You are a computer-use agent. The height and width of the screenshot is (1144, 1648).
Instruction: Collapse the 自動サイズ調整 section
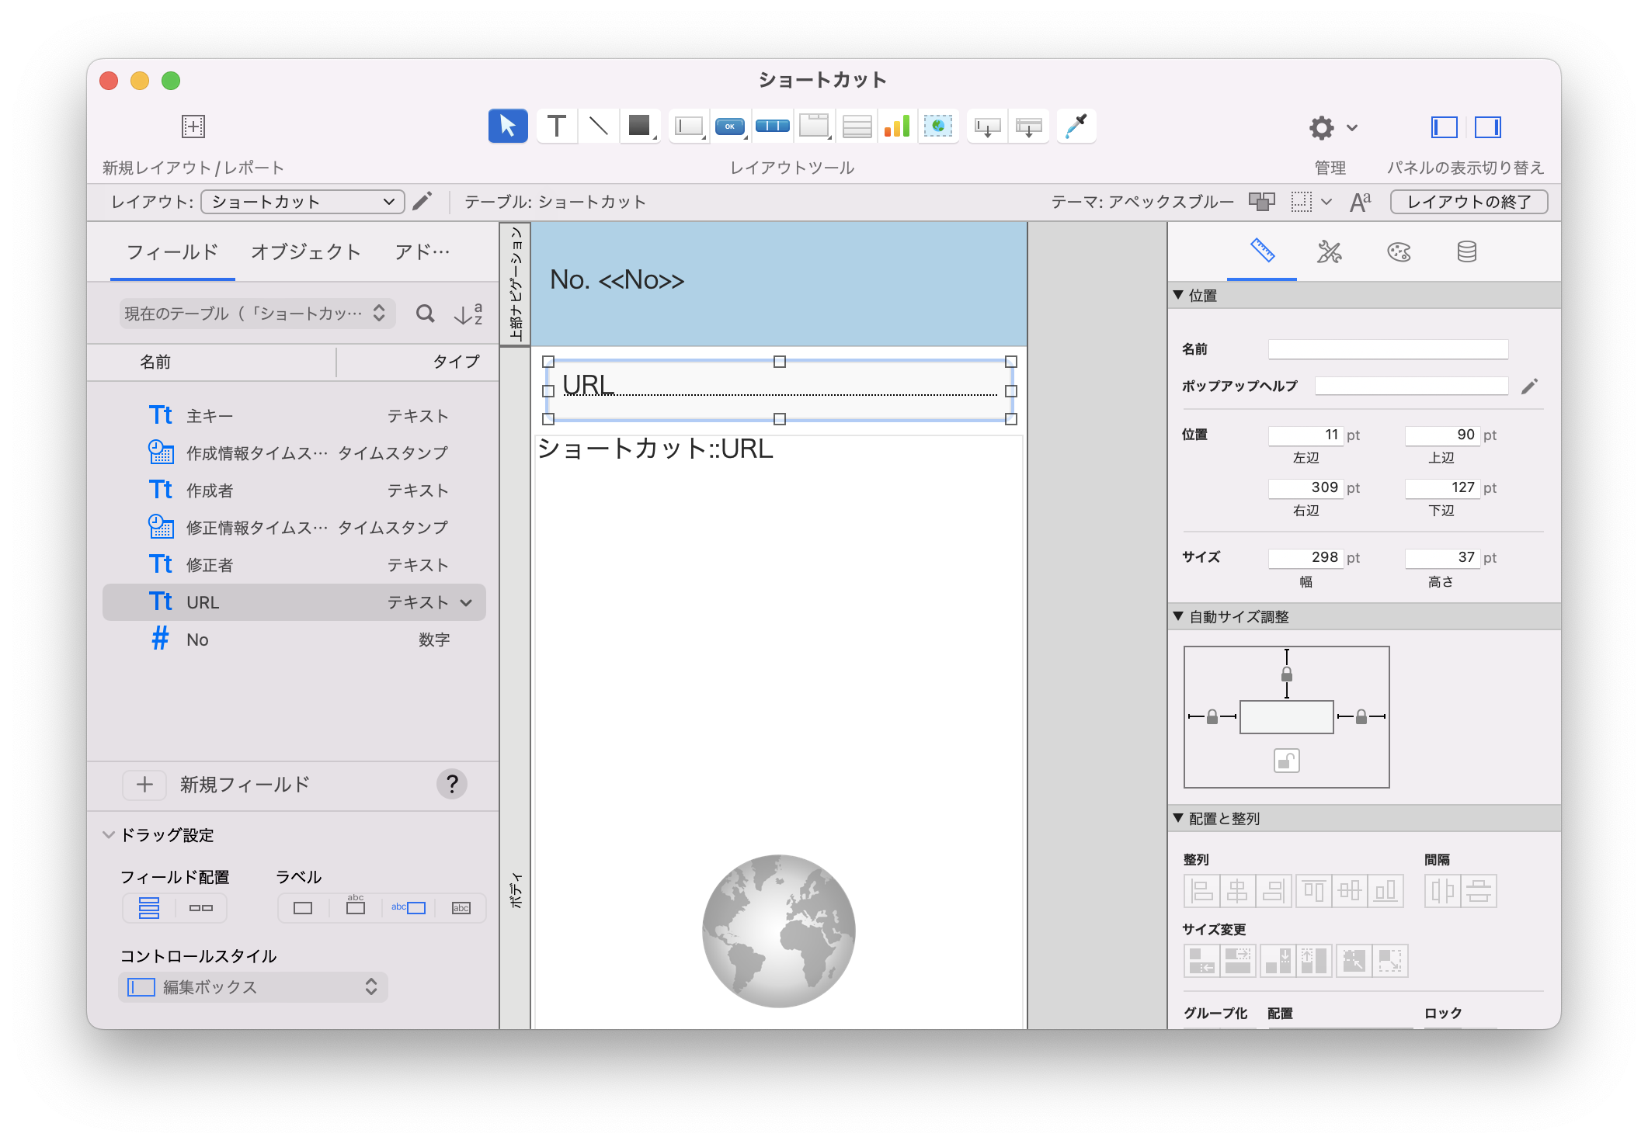pos(1179,616)
